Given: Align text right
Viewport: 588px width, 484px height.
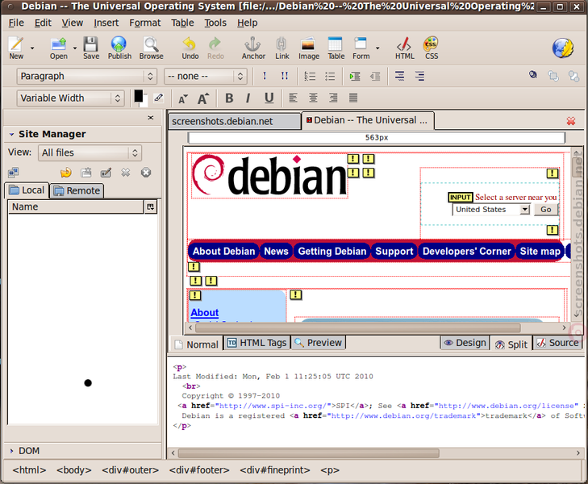Looking at the screenshot, I should pos(333,98).
